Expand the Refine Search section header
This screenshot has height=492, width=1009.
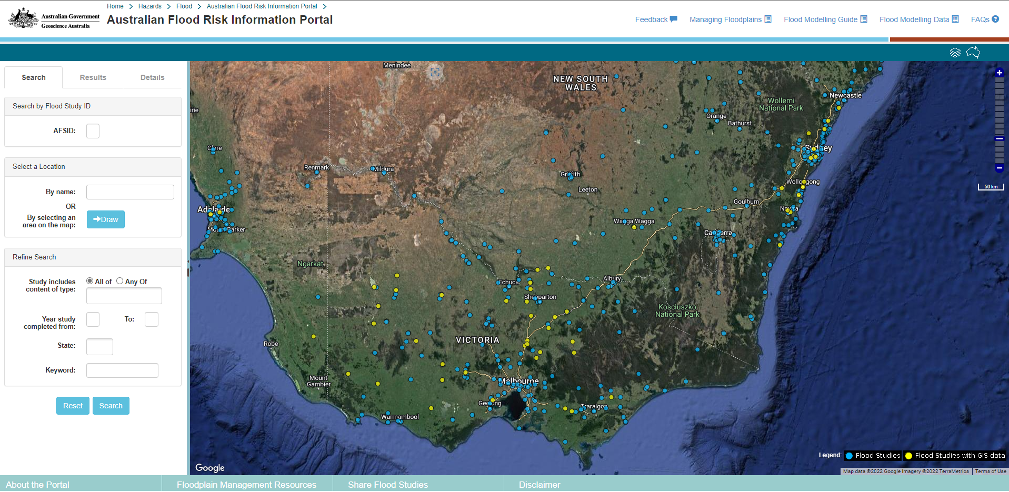click(34, 257)
